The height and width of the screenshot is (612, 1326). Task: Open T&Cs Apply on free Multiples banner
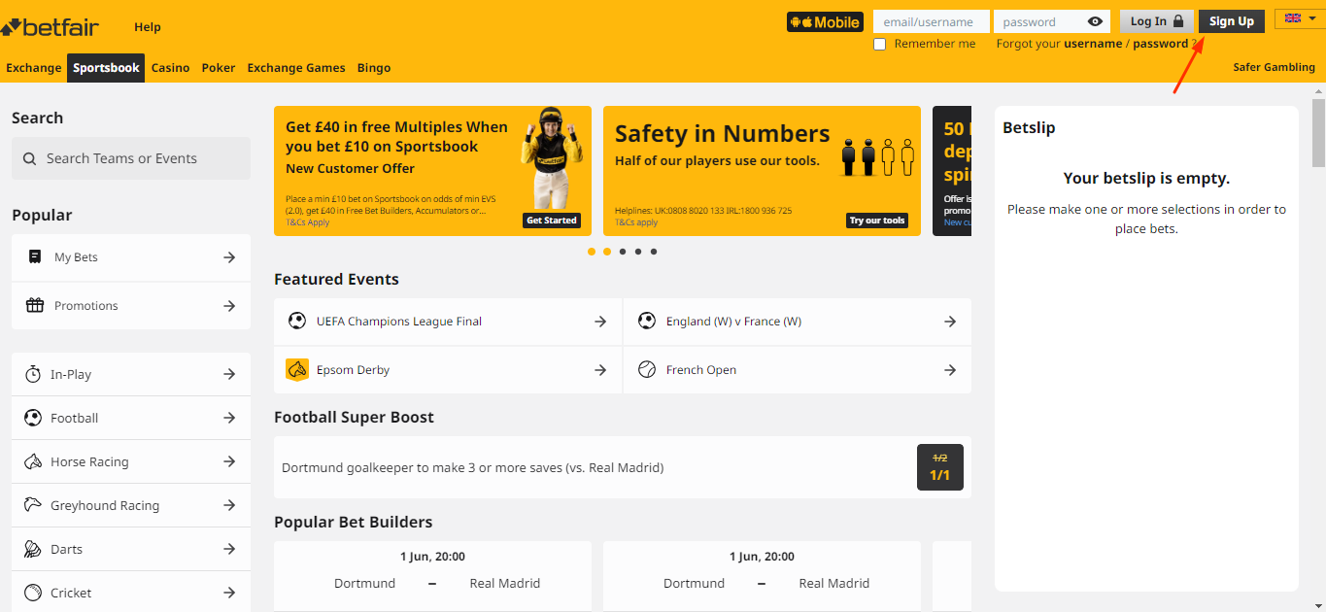pyautogui.click(x=308, y=222)
